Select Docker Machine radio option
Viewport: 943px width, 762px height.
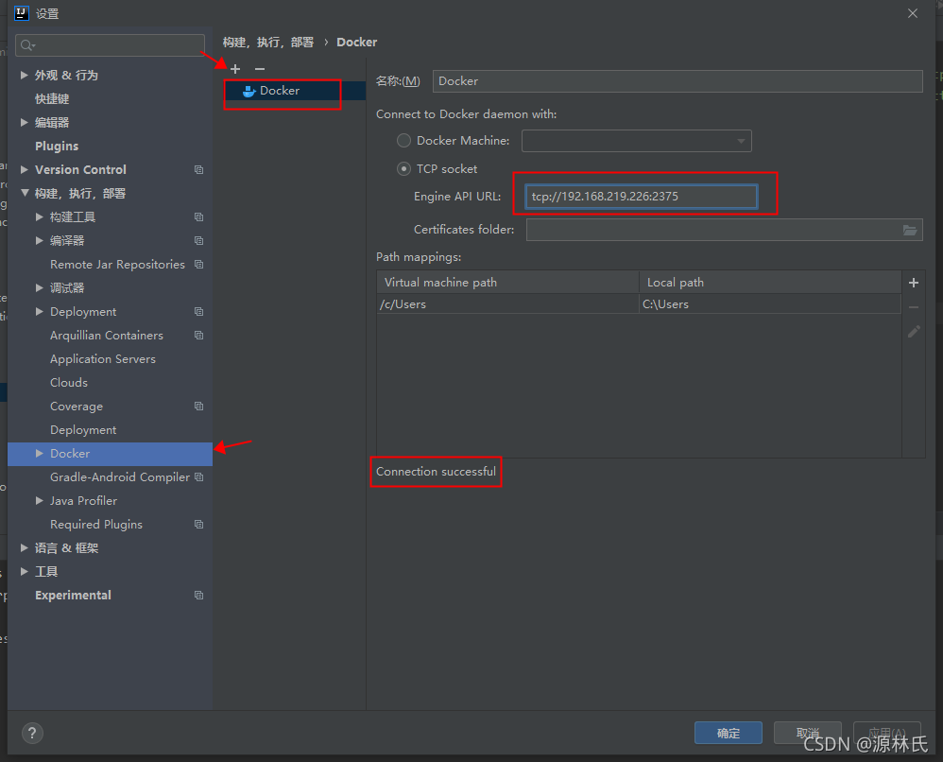click(404, 141)
